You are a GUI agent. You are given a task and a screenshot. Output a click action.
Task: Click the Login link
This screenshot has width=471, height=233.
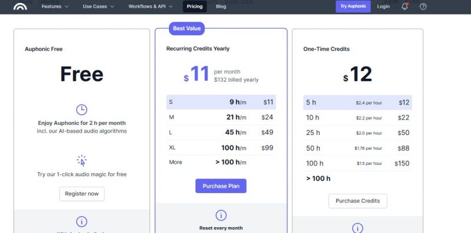point(383,6)
